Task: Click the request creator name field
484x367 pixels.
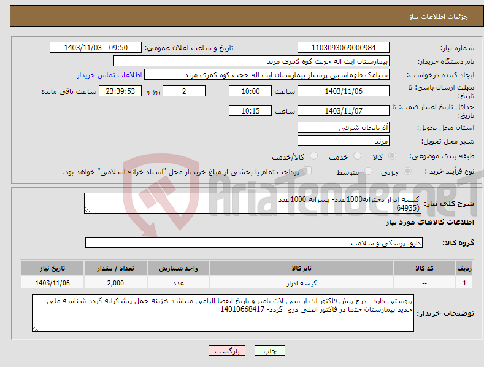Action: coord(267,75)
